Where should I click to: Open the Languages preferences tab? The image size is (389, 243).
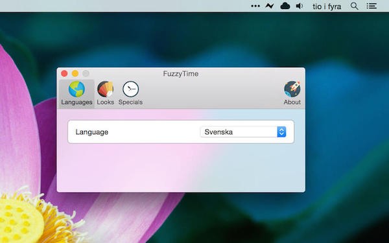(77, 93)
